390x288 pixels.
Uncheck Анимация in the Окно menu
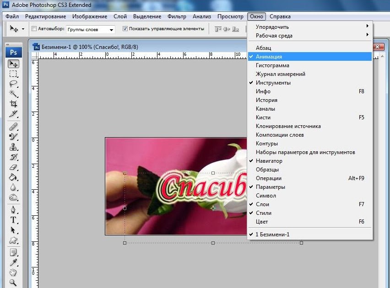(310, 57)
